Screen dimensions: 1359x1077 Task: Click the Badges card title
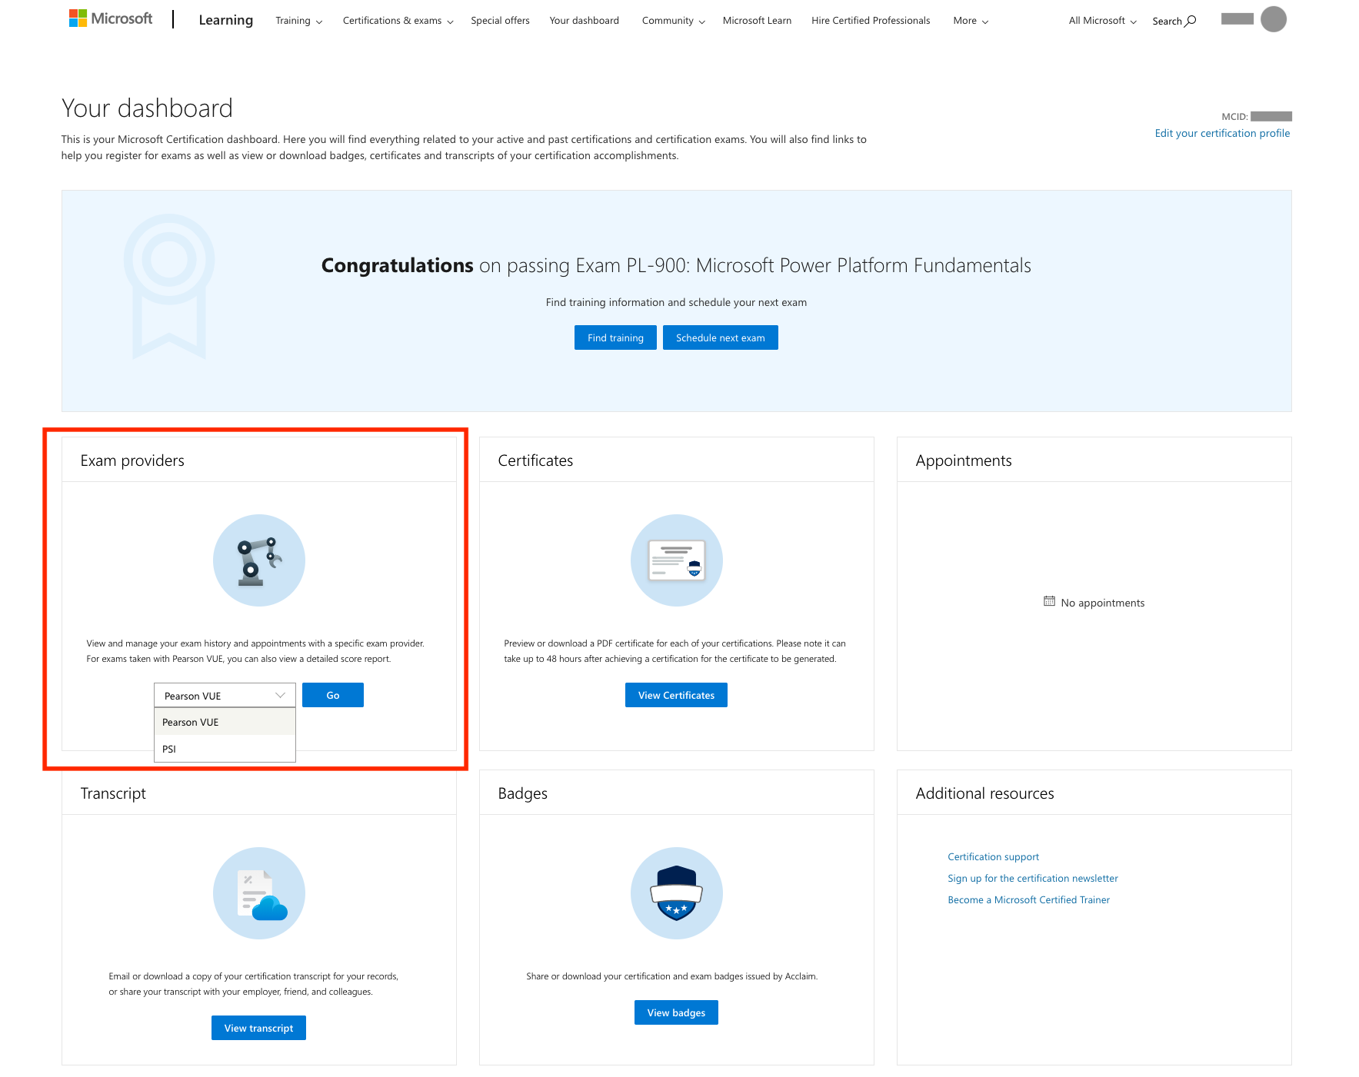tap(523, 793)
